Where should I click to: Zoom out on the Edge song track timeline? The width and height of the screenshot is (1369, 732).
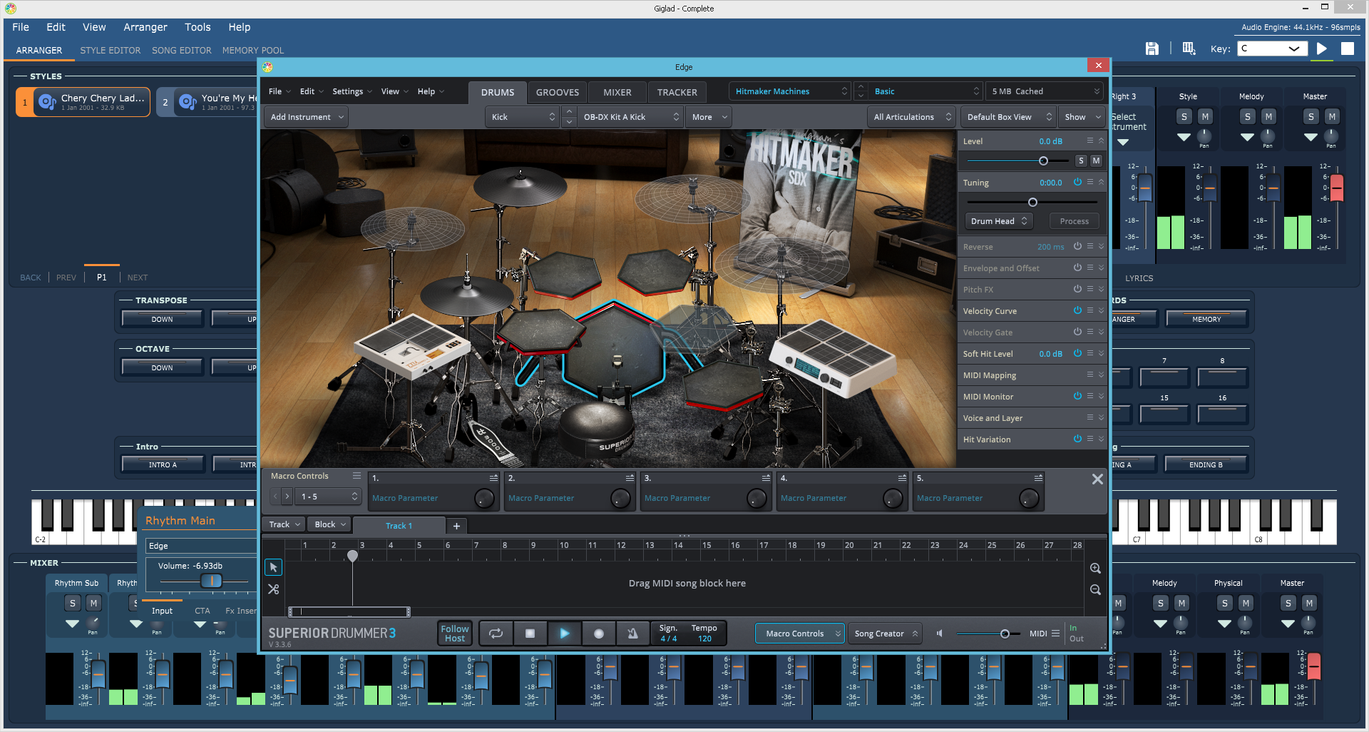coord(1095,590)
